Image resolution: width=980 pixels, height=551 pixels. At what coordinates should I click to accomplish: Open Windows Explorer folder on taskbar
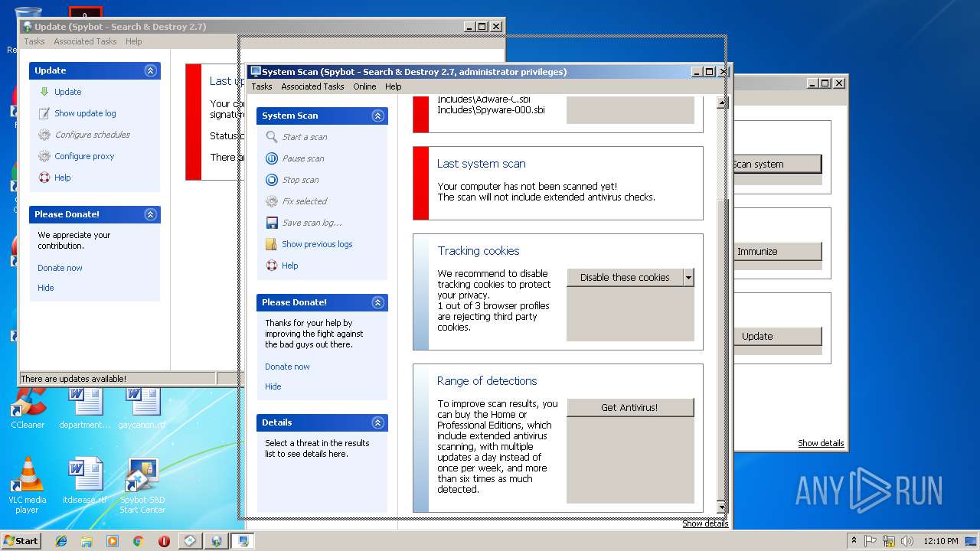pos(87,541)
